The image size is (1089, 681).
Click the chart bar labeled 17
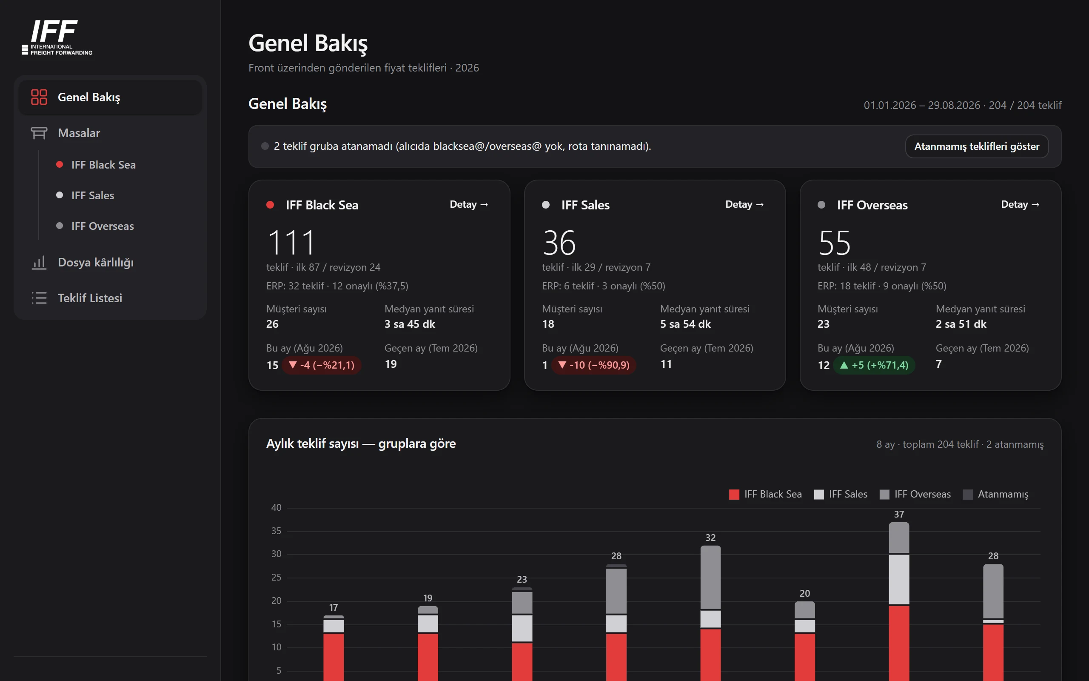pyautogui.click(x=334, y=648)
